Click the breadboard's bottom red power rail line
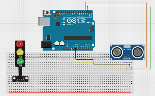The image size is (155, 96). 70,93
